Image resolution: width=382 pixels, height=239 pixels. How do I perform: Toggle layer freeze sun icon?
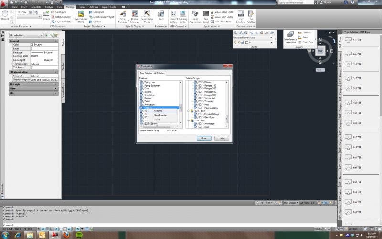[x=239, y=43]
